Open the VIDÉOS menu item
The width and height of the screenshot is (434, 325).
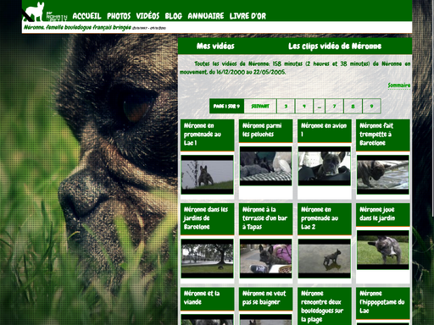(x=147, y=15)
